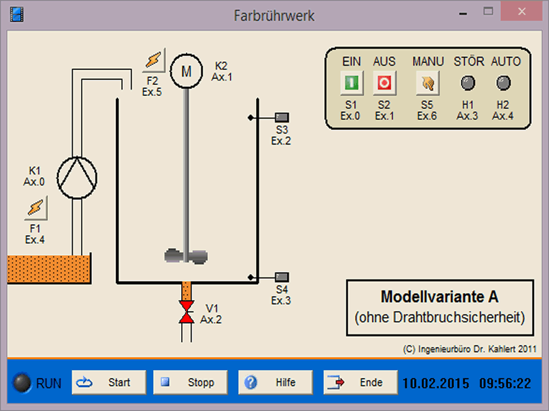The height and width of the screenshot is (411, 549).
Task: Click the pump K1 symbol
Action: point(72,176)
